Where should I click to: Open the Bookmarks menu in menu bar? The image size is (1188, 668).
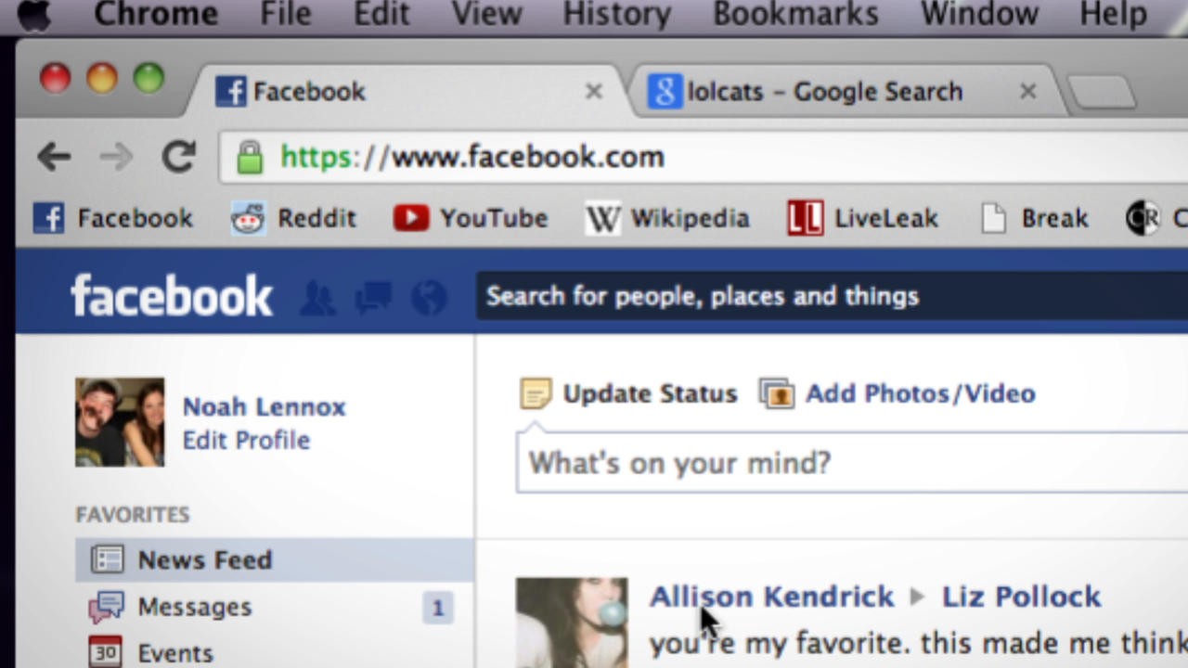[794, 14]
